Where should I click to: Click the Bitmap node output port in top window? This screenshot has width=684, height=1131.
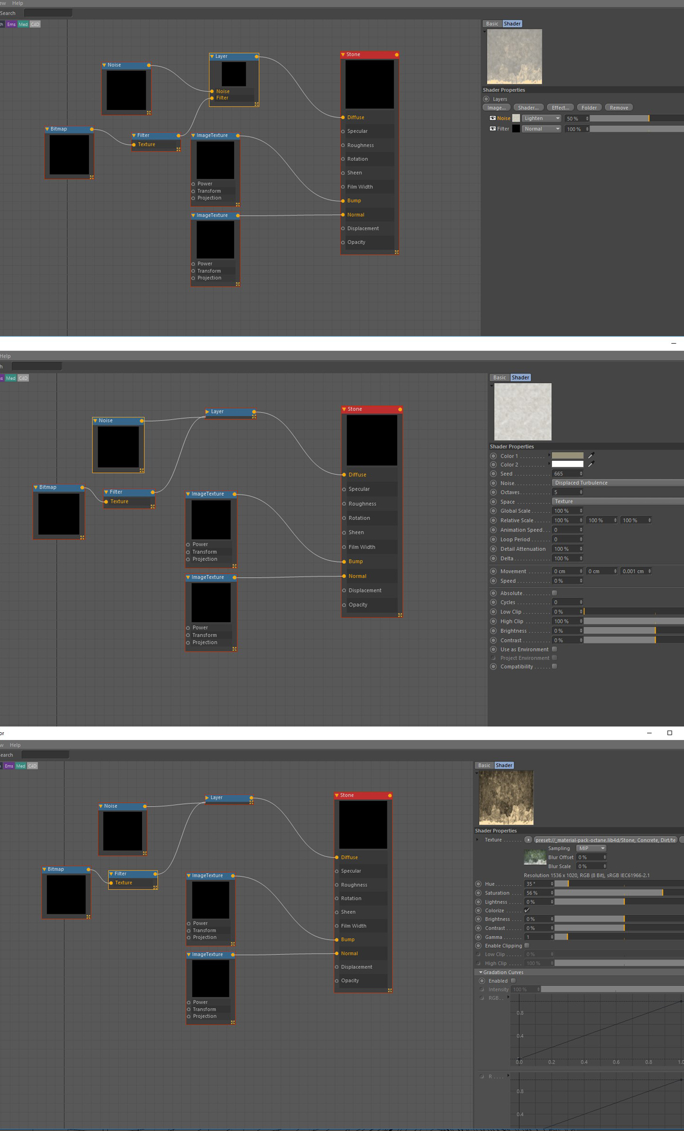(x=92, y=129)
